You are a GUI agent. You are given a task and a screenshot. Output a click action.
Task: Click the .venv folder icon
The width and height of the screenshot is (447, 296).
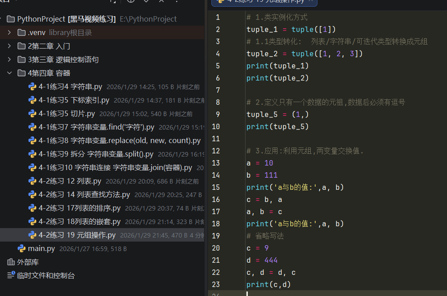(x=22, y=32)
